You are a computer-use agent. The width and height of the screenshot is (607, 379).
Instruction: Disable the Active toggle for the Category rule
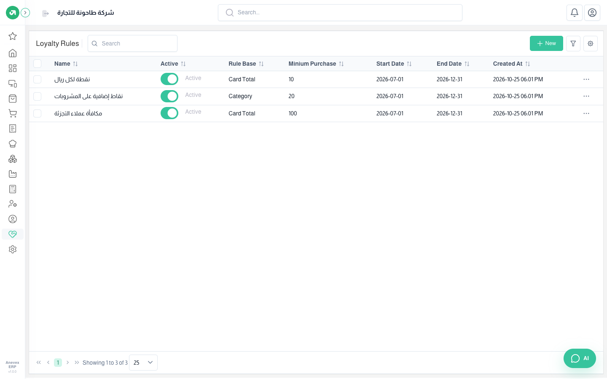tap(169, 96)
